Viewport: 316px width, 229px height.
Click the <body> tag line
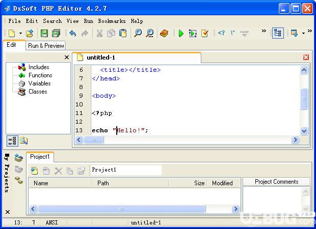pos(104,96)
